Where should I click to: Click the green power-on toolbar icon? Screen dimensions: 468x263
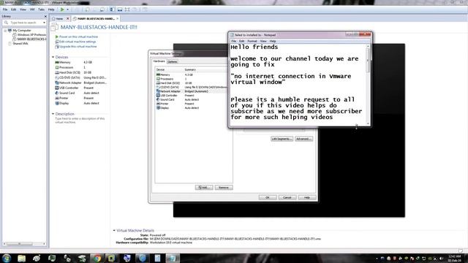click(x=62, y=9)
